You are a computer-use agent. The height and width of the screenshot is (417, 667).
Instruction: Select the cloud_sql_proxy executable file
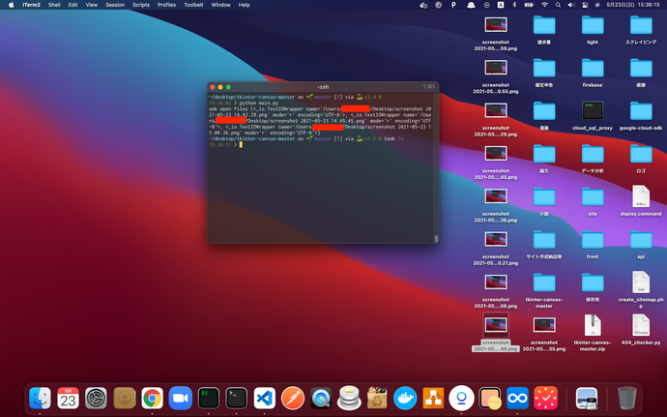click(x=593, y=115)
